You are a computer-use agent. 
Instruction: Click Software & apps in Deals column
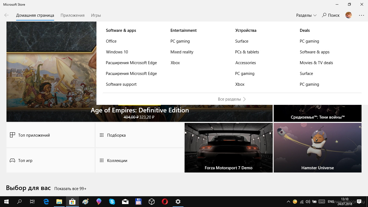315,52
